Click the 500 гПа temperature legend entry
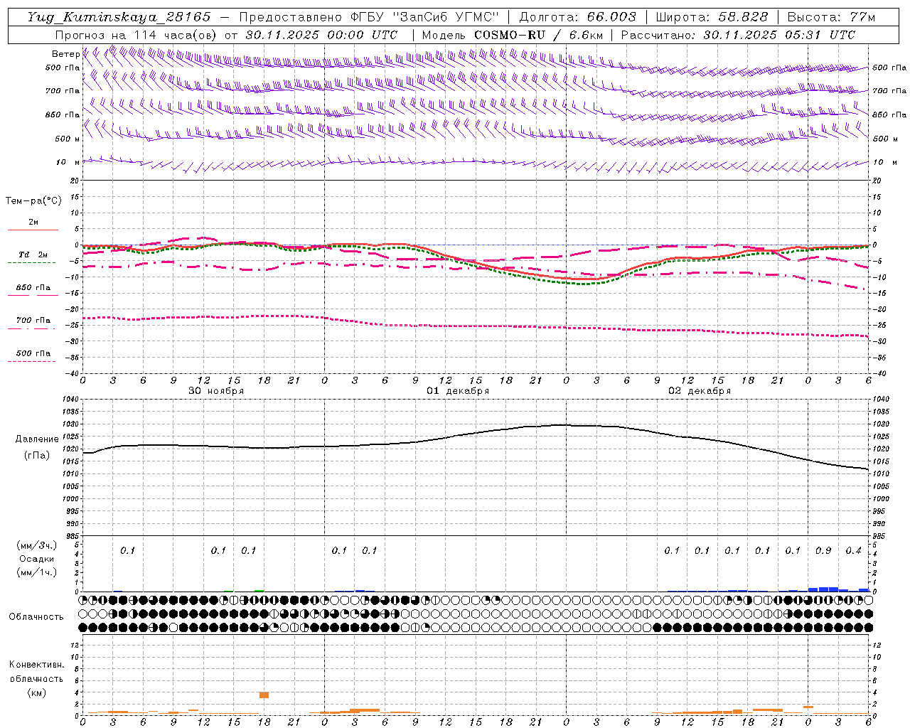 pos(33,353)
